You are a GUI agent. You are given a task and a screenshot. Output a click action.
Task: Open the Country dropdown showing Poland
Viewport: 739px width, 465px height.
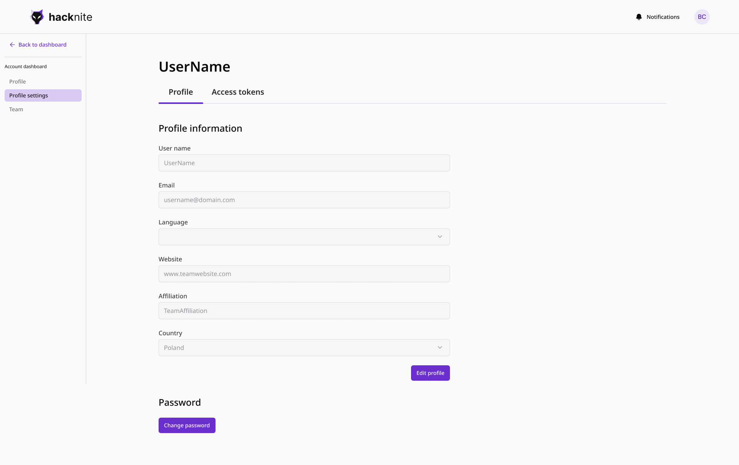click(x=304, y=348)
